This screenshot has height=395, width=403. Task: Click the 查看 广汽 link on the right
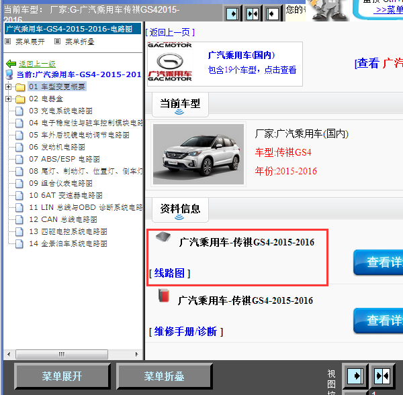point(379,63)
